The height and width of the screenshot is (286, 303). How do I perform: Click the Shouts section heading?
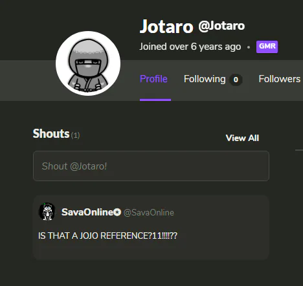click(x=51, y=133)
